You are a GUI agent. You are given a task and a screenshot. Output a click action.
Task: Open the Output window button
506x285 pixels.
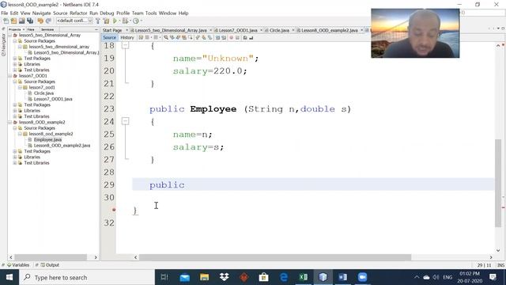coord(50,265)
